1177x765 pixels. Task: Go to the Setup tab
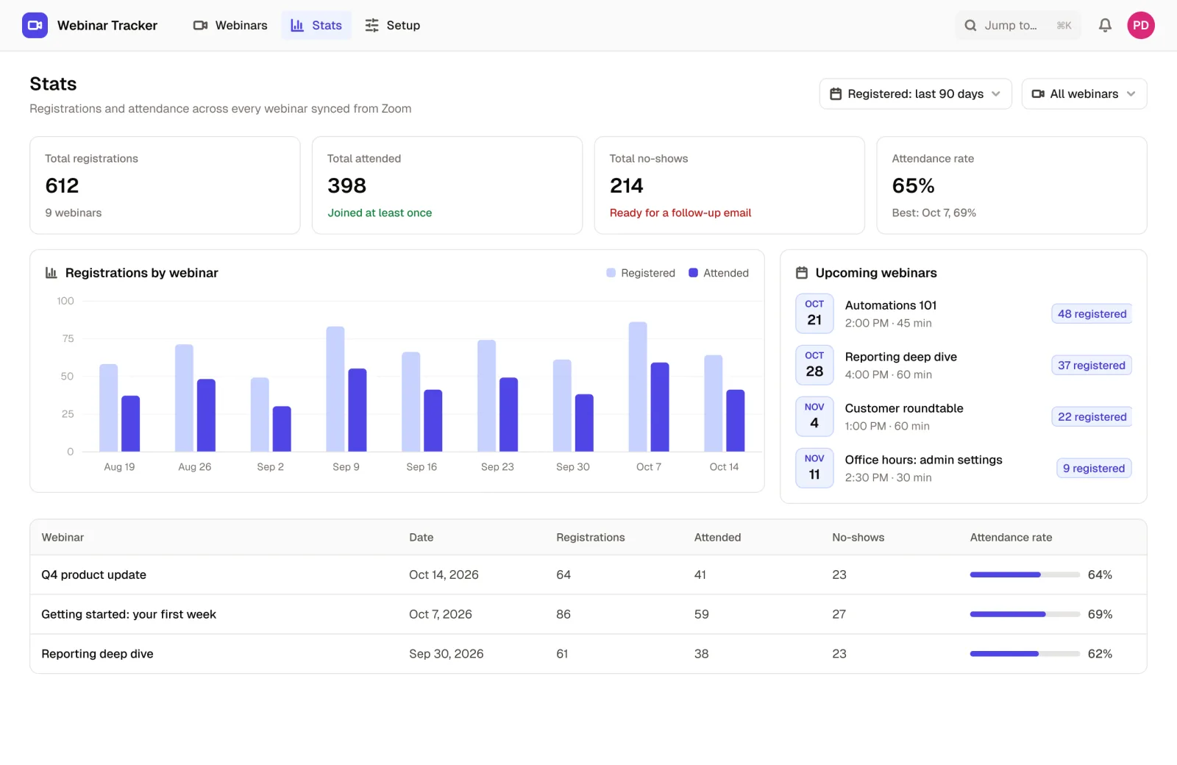[393, 25]
